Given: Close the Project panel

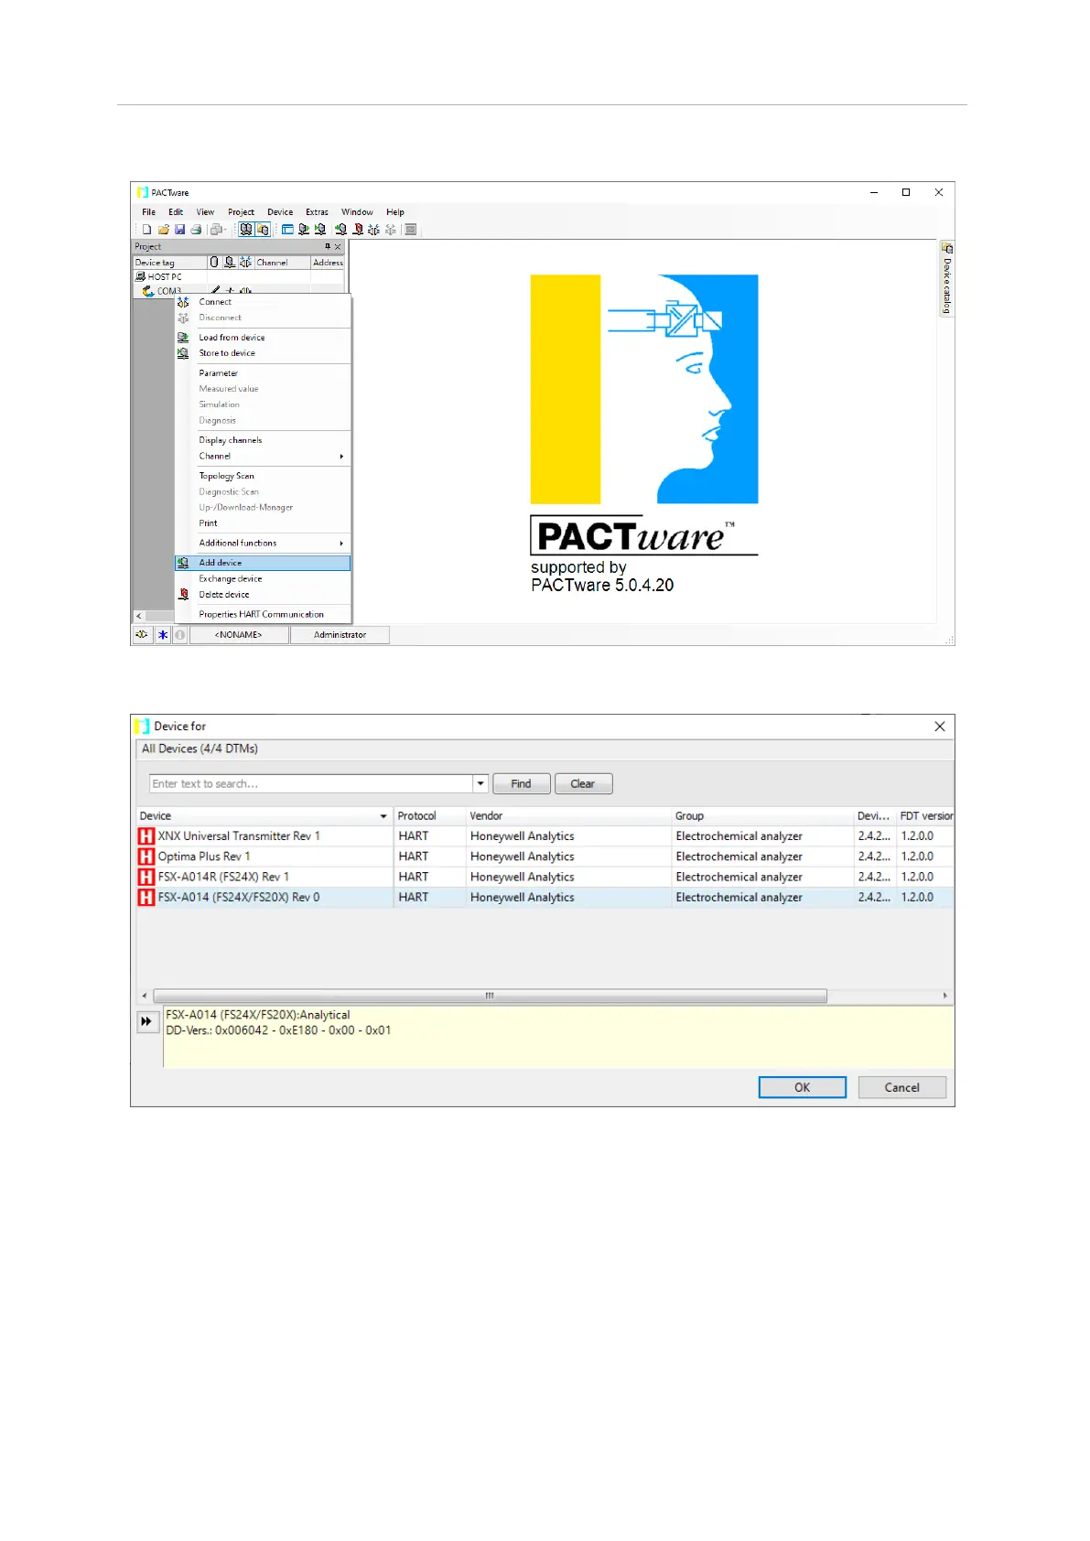Looking at the screenshot, I should pyautogui.click(x=338, y=246).
